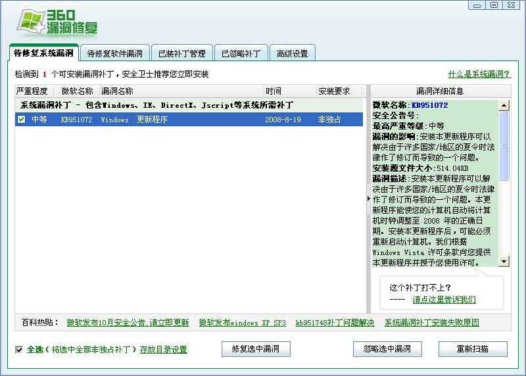Select the KB951072 row's 更新程序 text
The image size is (526, 376).
(152, 120)
